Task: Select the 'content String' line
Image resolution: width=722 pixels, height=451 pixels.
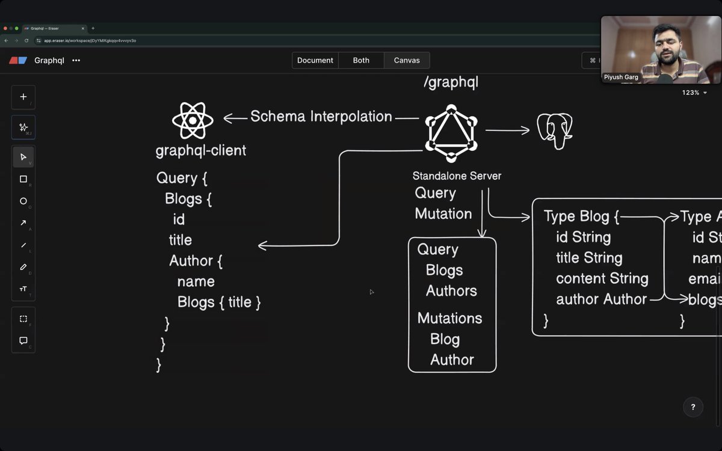Action: coord(602,279)
